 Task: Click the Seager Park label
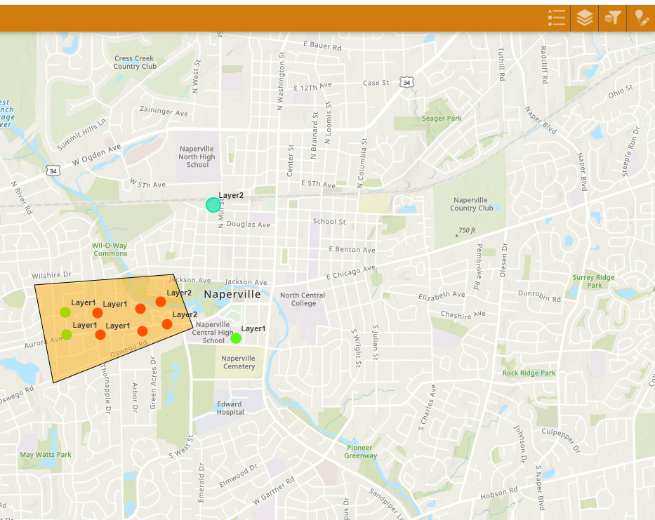click(x=442, y=118)
